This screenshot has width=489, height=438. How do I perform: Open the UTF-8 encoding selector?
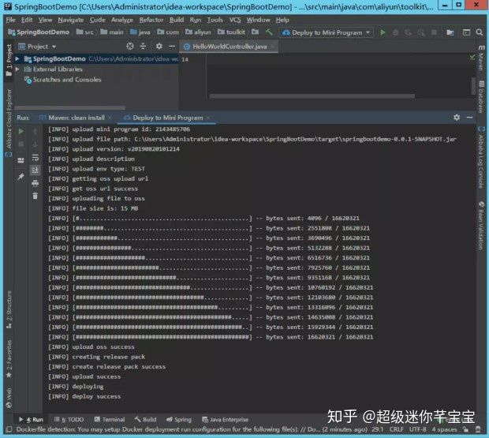417,429
